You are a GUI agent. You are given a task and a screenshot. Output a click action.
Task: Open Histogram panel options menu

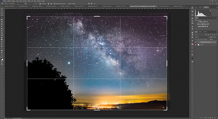217,7
